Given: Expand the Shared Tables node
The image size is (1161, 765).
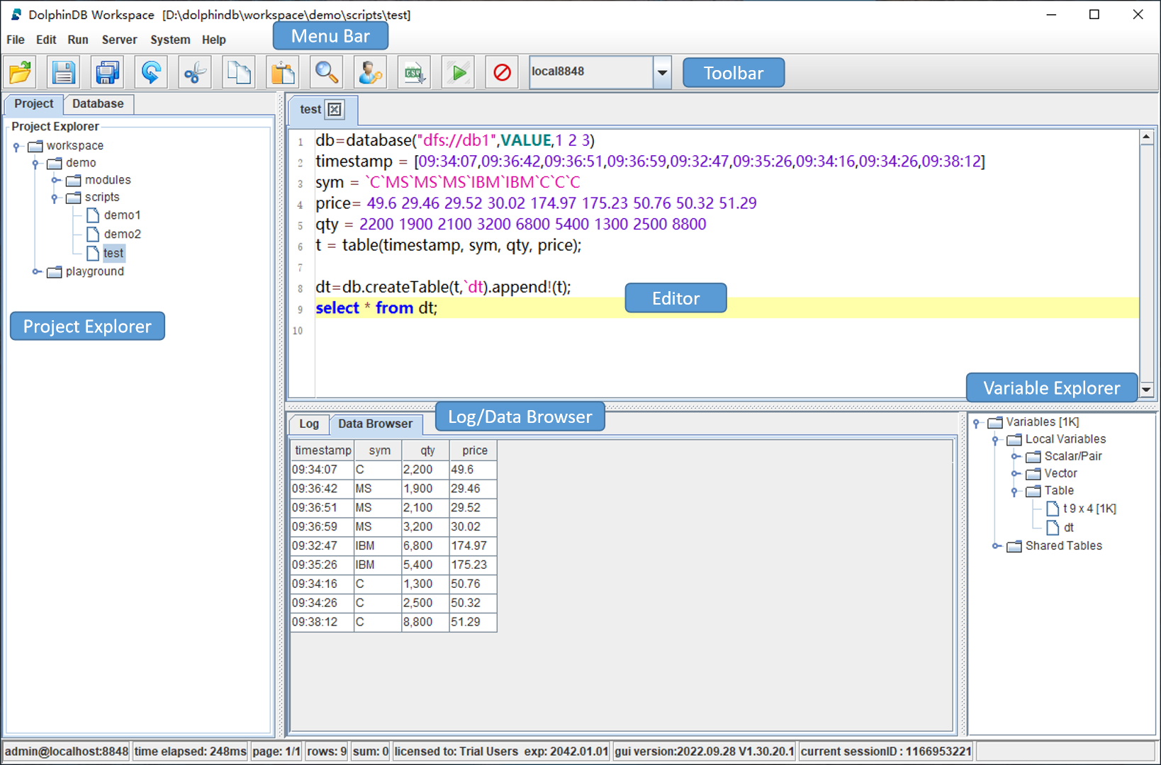Looking at the screenshot, I should click(x=996, y=546).
